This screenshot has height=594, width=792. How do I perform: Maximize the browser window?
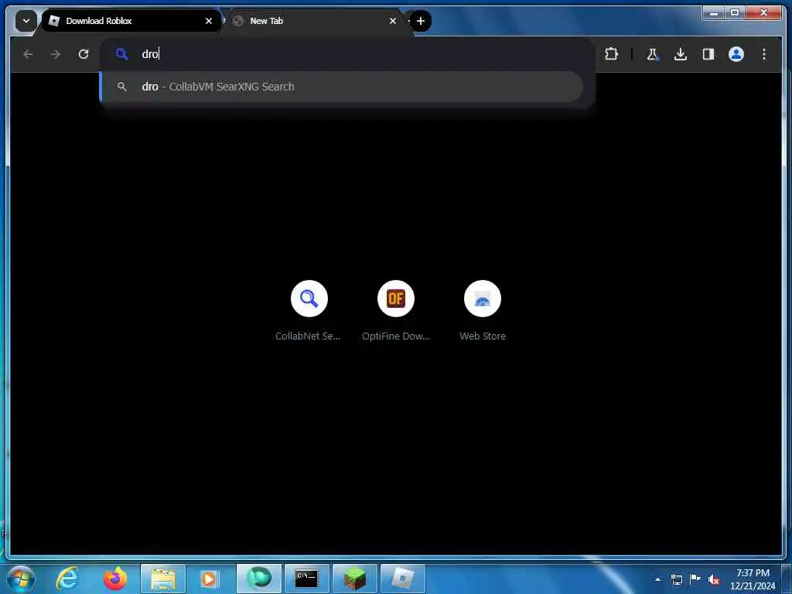tap(735, 12)
